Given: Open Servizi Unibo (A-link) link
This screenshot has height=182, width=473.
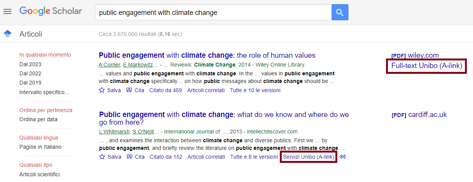Looking at the screenshot, I should pyautogui.click(x=309, y=157).
